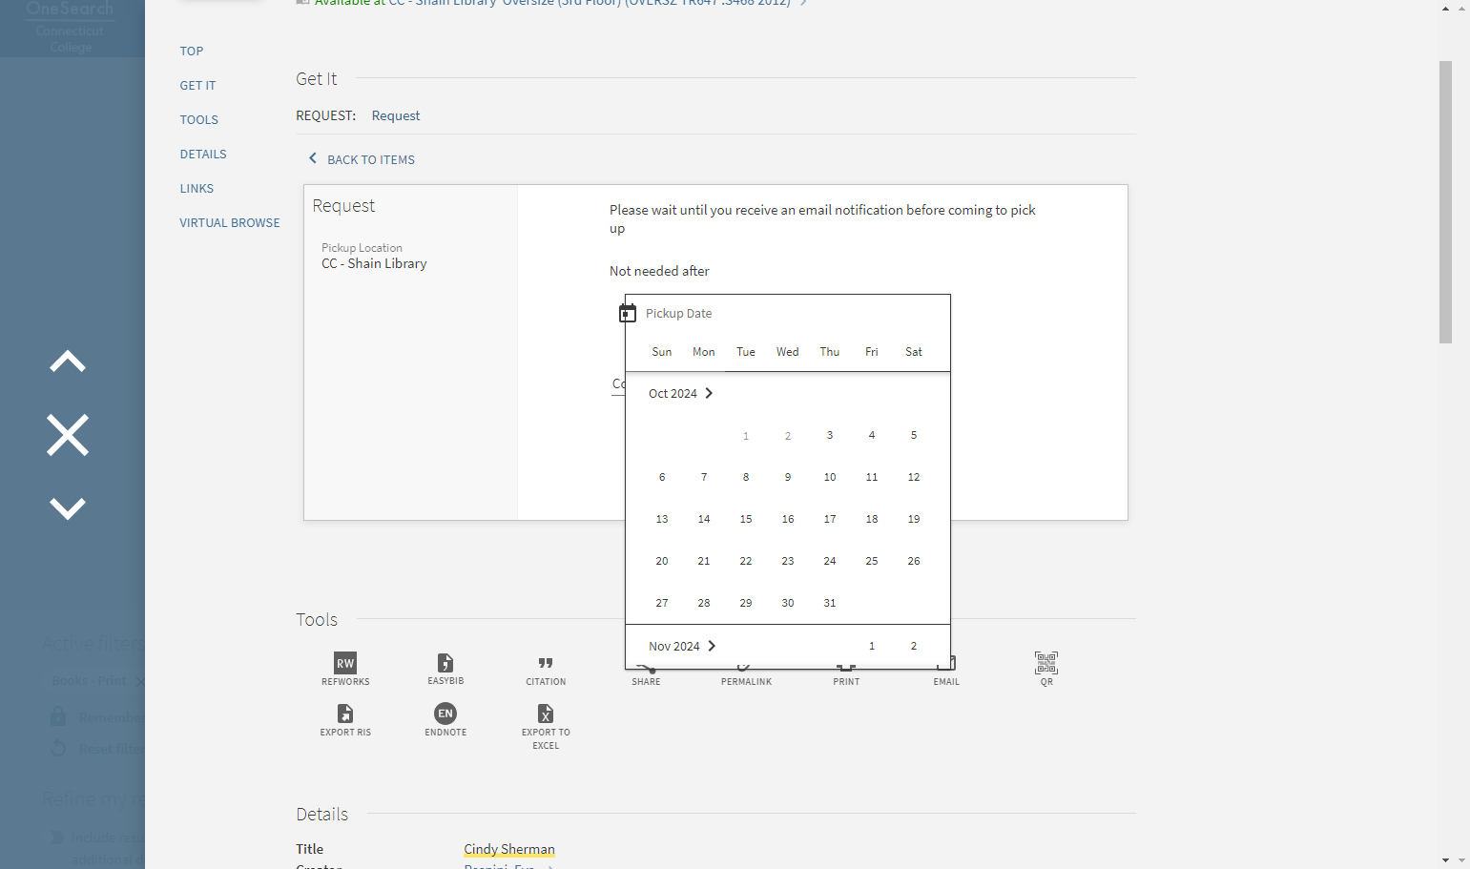1470x869 pixels.
Task: Pick October 15 as pickup date
Action: [746, 519]
